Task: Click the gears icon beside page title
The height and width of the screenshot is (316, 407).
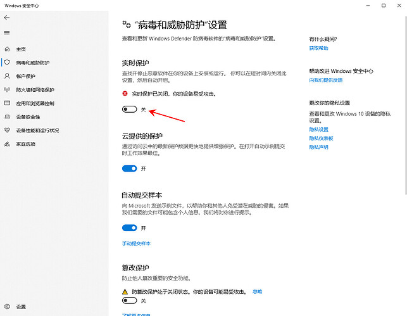Action: click(127, 25)
